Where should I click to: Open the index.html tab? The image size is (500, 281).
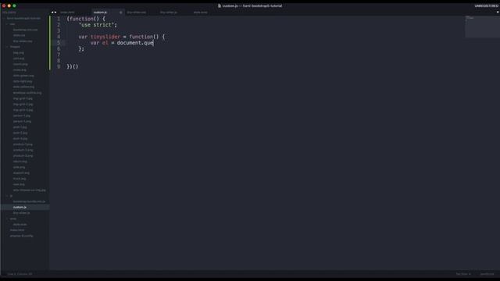[x=67, y=12]
